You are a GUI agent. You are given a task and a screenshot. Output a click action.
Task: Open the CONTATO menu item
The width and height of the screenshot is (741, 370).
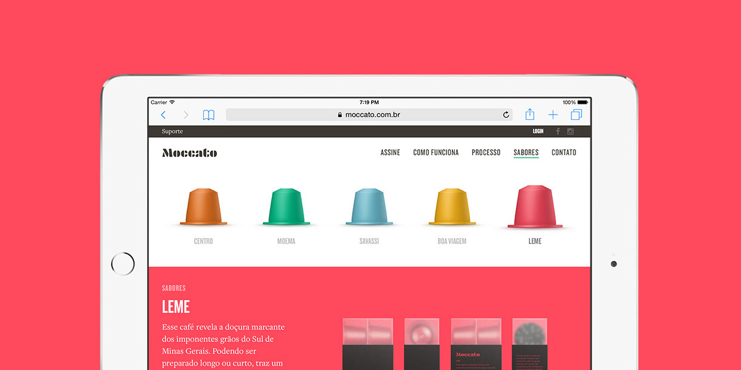(564, 153)
